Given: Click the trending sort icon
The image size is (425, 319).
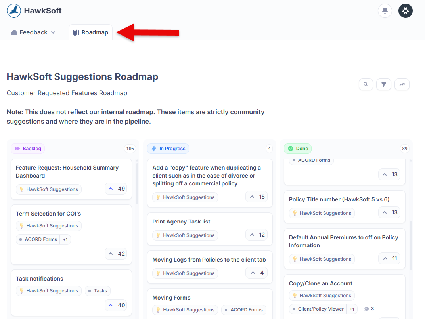Looking at the screenshot, I should tap(402, 84).
